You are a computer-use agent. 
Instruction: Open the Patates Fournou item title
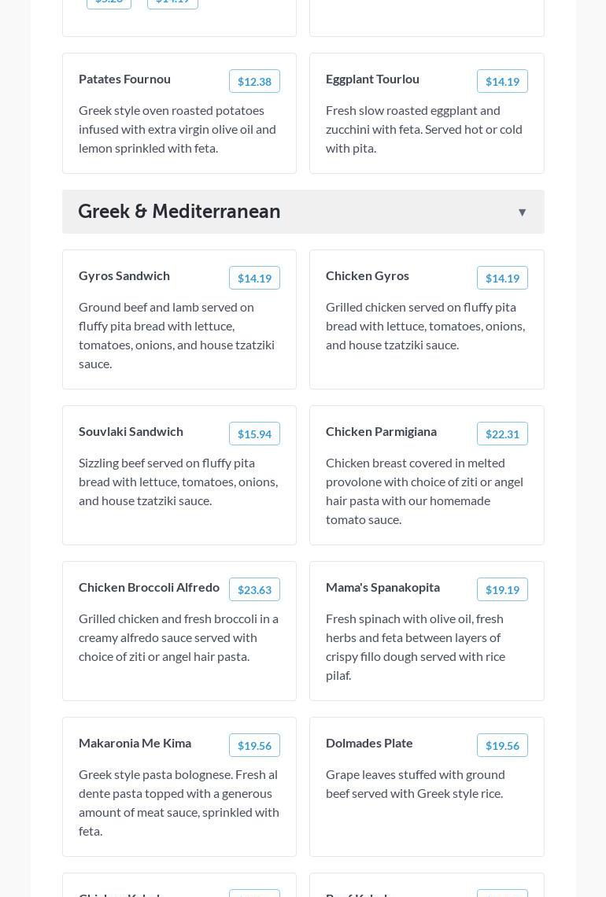[x=124, y=79]
